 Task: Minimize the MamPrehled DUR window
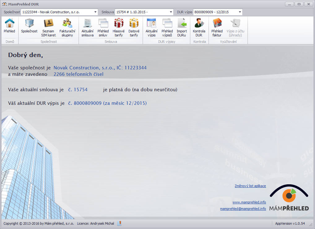coord(290,4)
